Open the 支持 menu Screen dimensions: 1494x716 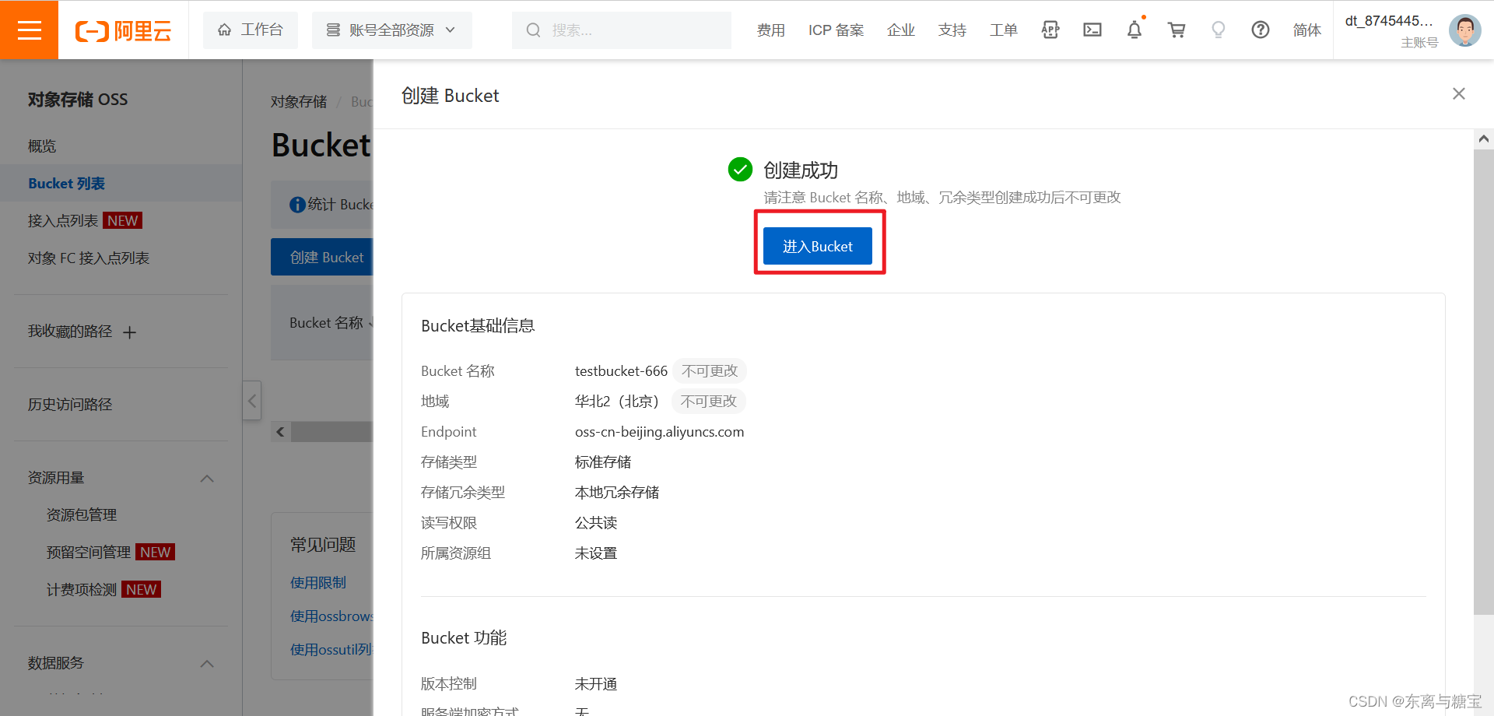click(952, 30)
